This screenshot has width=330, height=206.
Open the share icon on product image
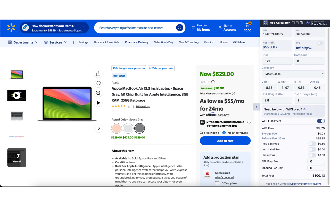click(98, 74)
